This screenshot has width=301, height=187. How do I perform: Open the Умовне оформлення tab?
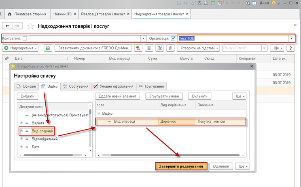(113, 86)
